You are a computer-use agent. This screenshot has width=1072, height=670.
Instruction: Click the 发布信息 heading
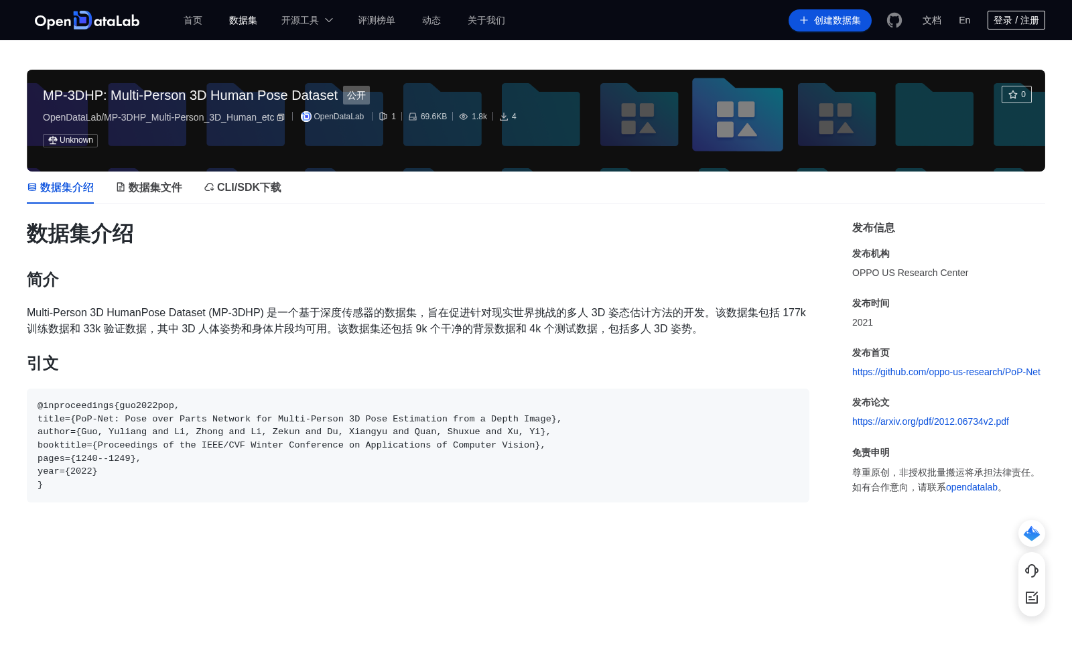click(874, 228)
